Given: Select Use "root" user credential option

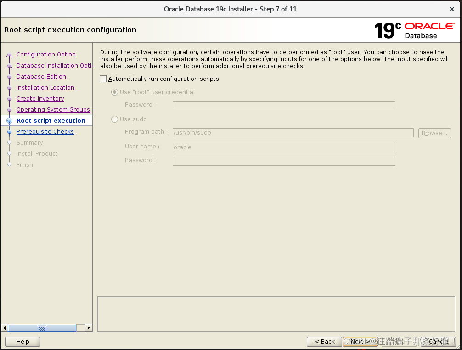Looking at the screenshot, I should coord(114,92).
